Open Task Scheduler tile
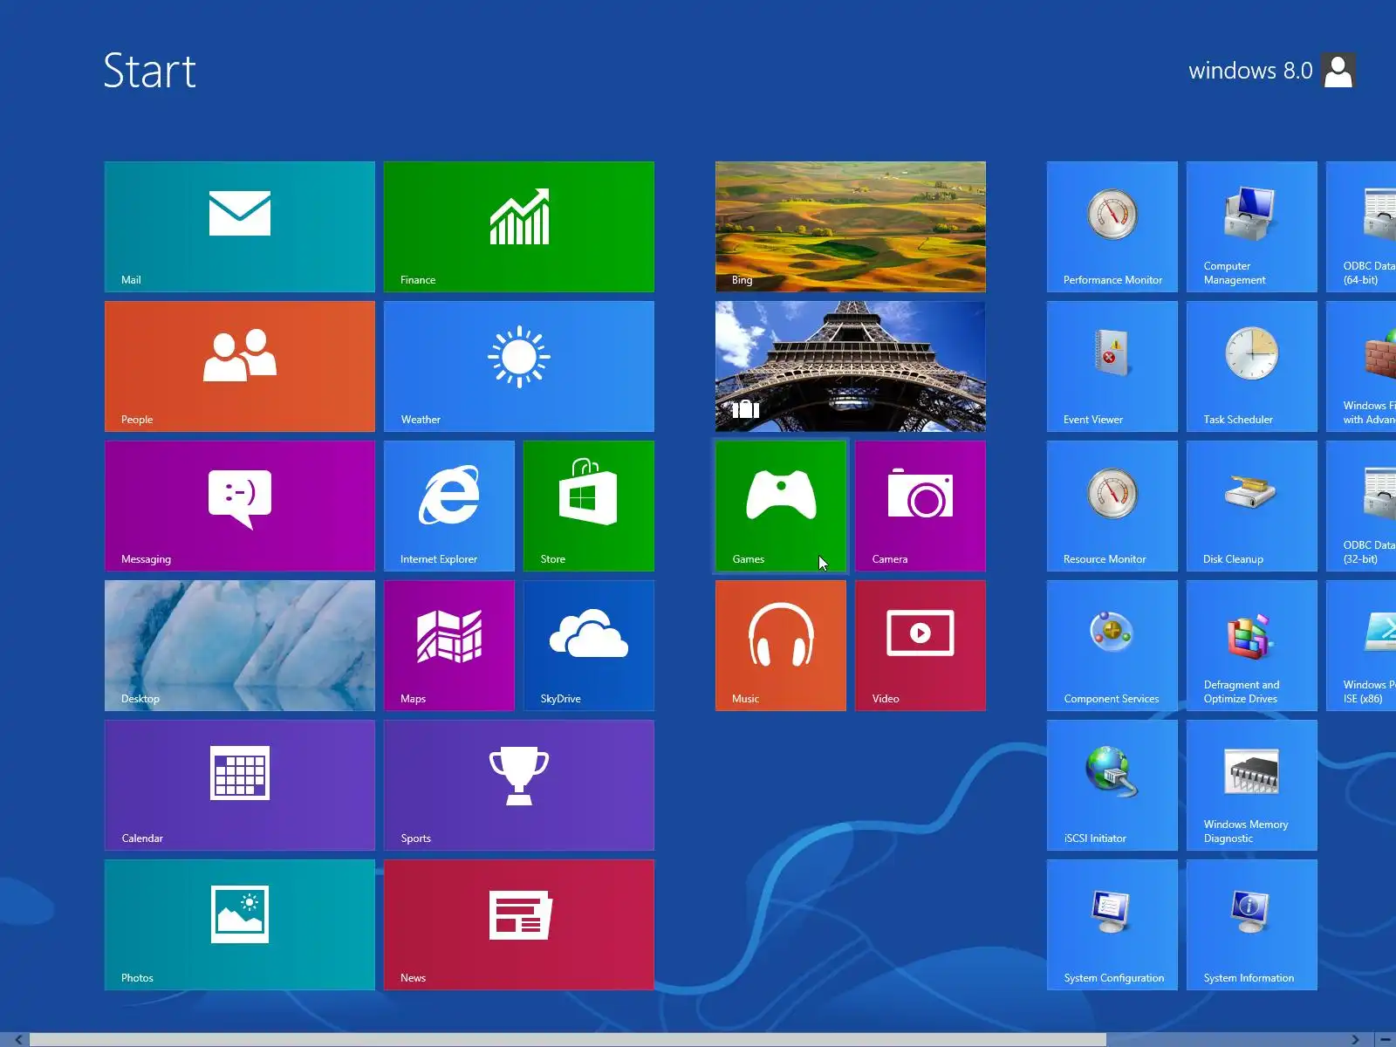Image resolution: width=1396 pixels, height=1047 pixels. 1252,366
